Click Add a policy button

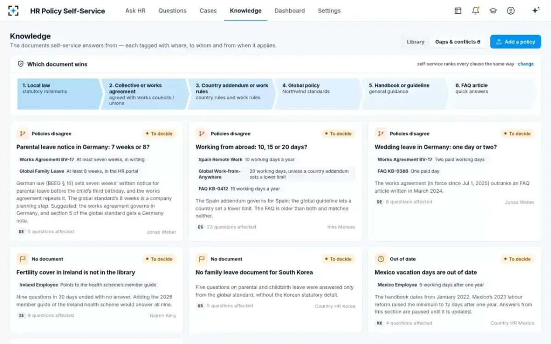click(x=515, y=42)
